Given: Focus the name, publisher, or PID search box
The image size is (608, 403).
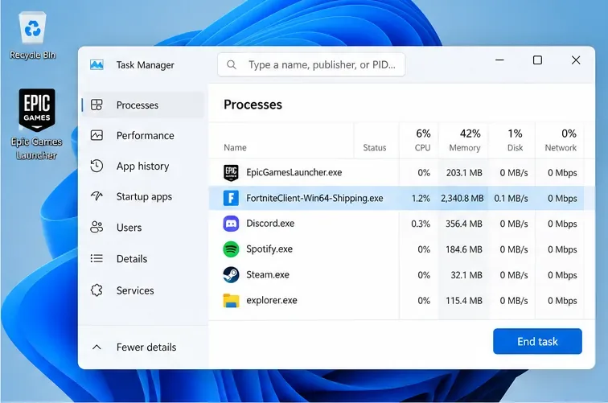Looking at the screenshot, I should [311, 65].
